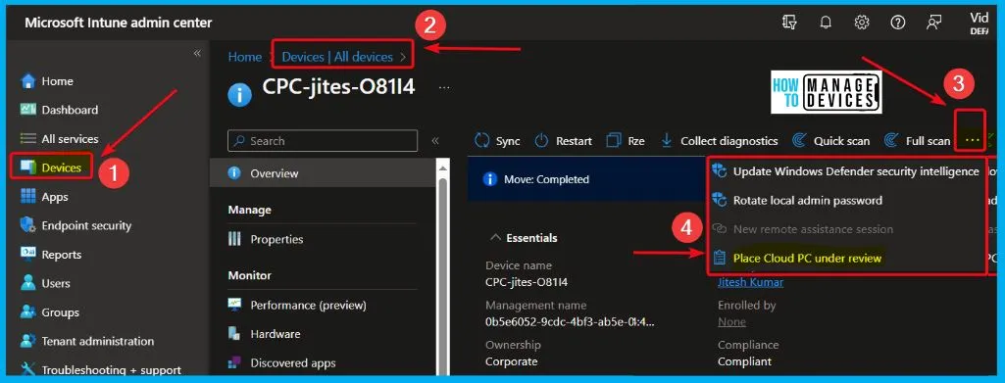Image resolution: width=1005 pixels, height=383 pixels.
Task: Click the info icon beside the device title
Action: click(x=239, y=95)
